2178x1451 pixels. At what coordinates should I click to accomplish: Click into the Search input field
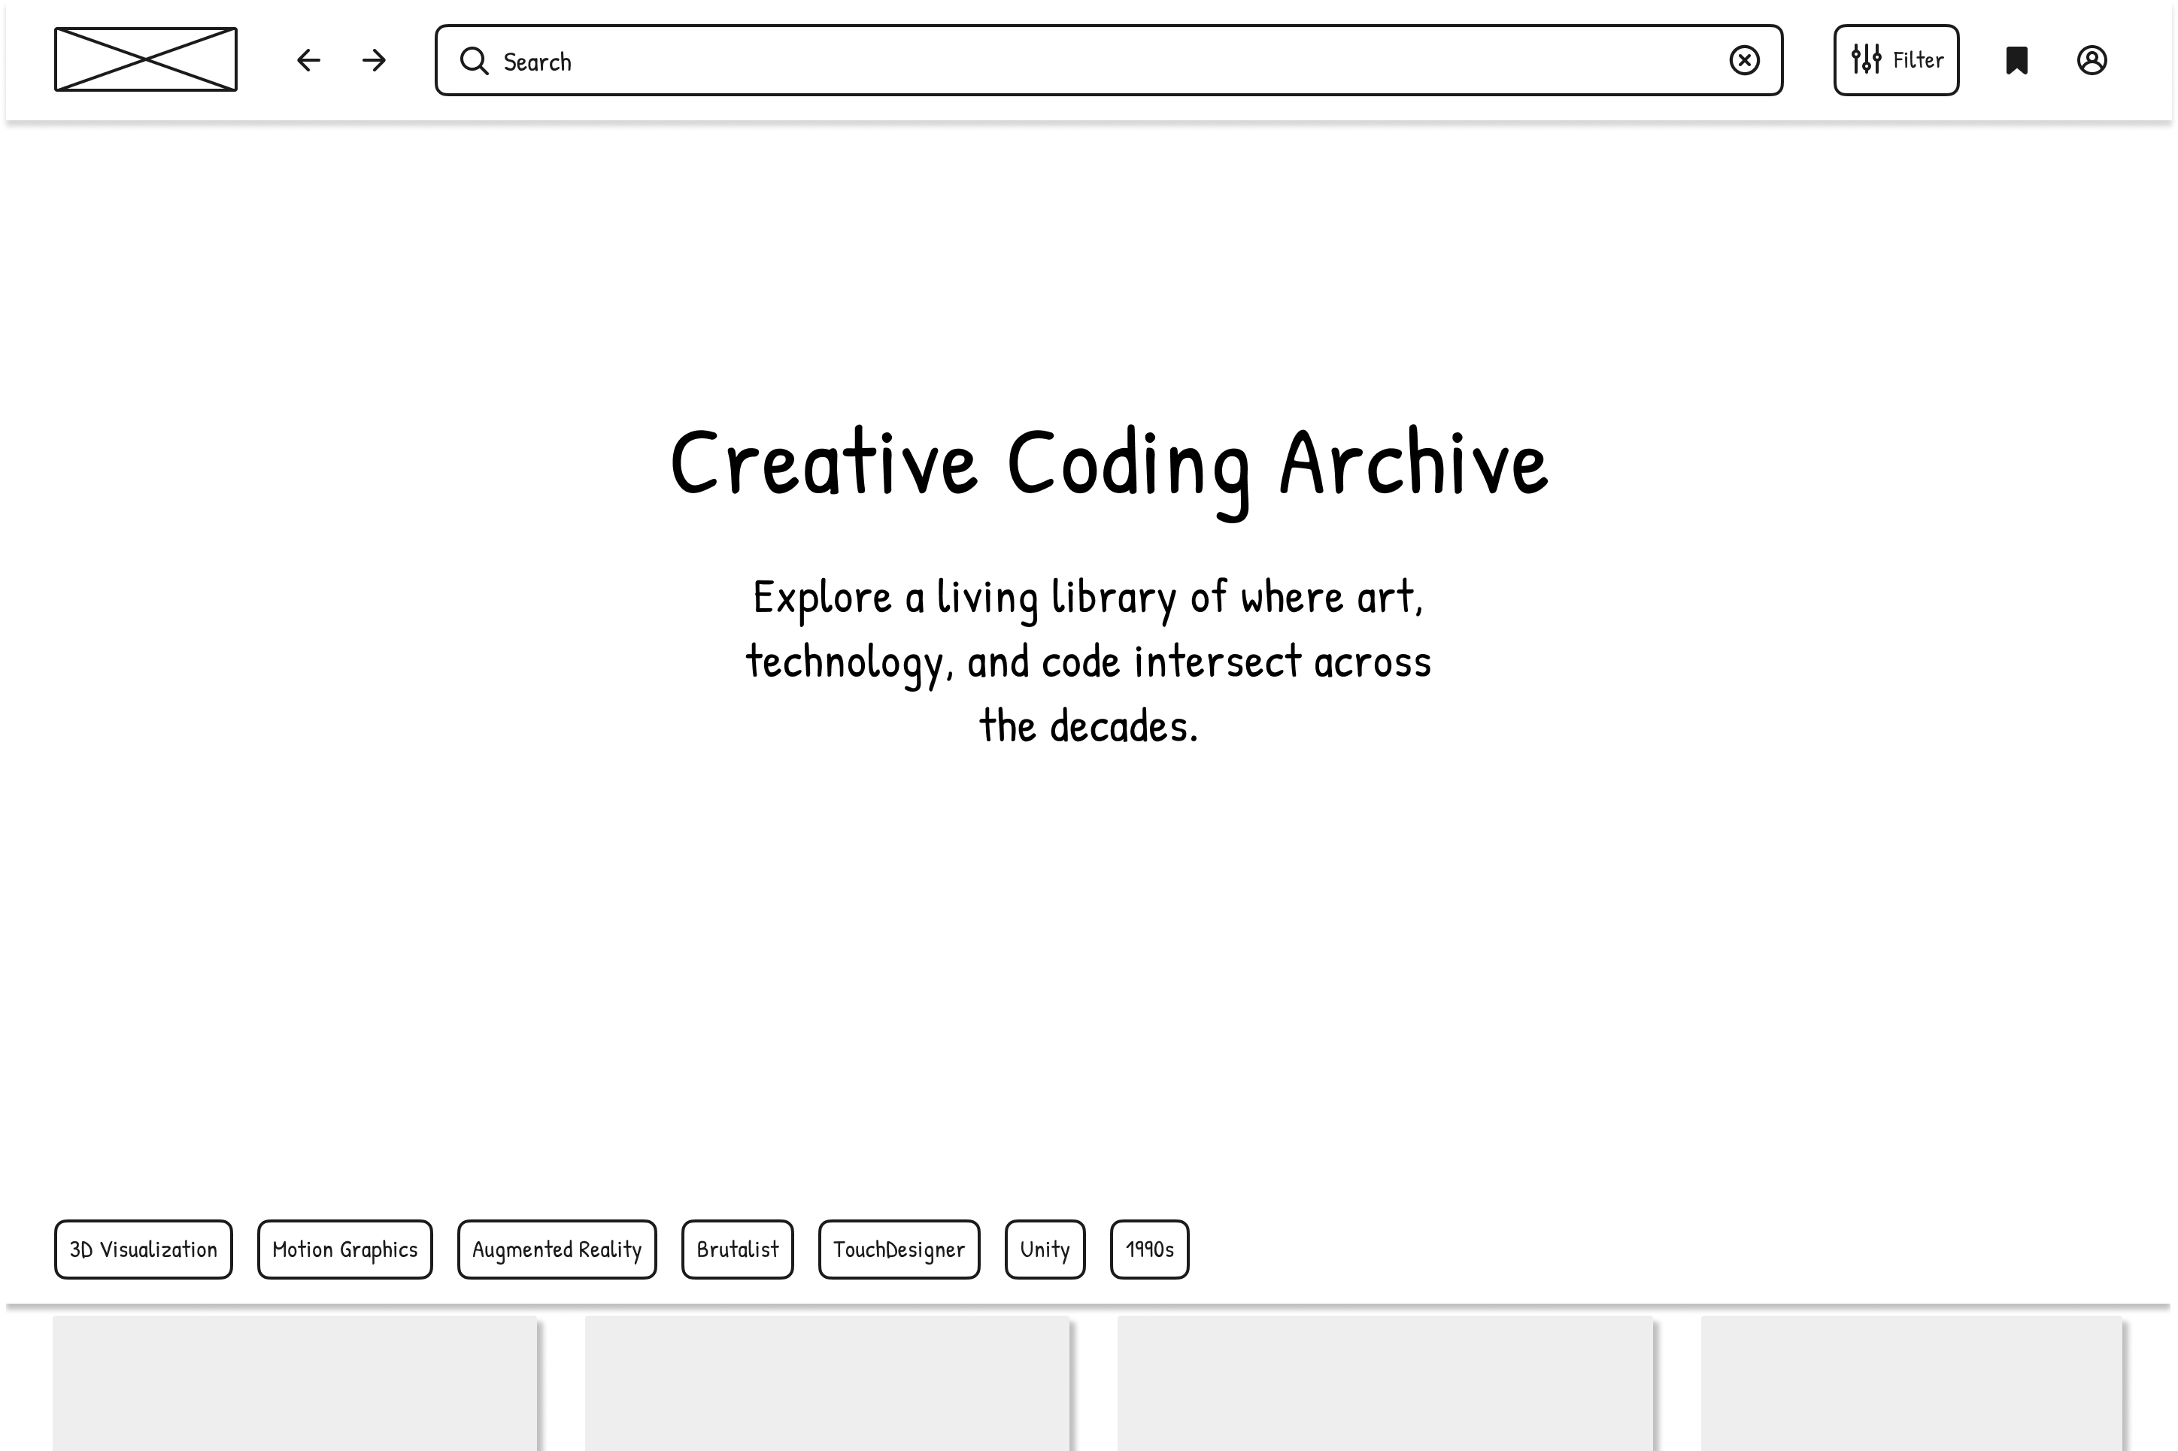1092,61
